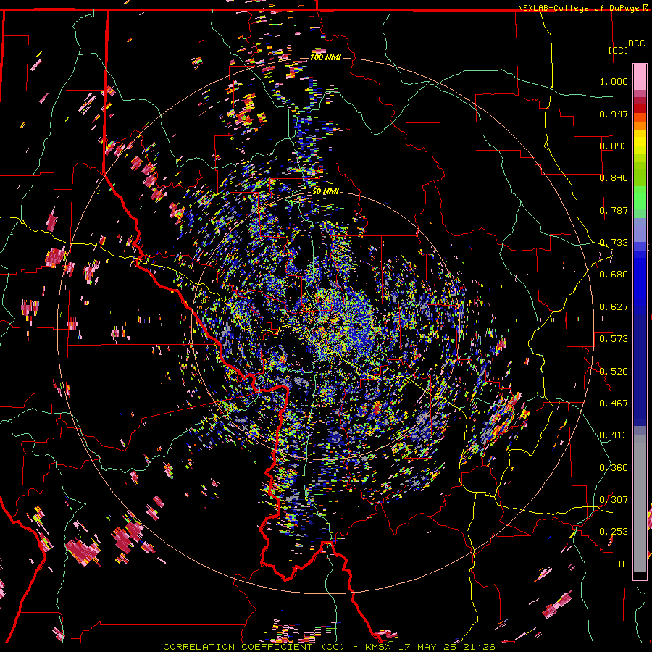Click the 1.000 legend value
Viewport: 652px width, 652px height.
pos(614,81)
